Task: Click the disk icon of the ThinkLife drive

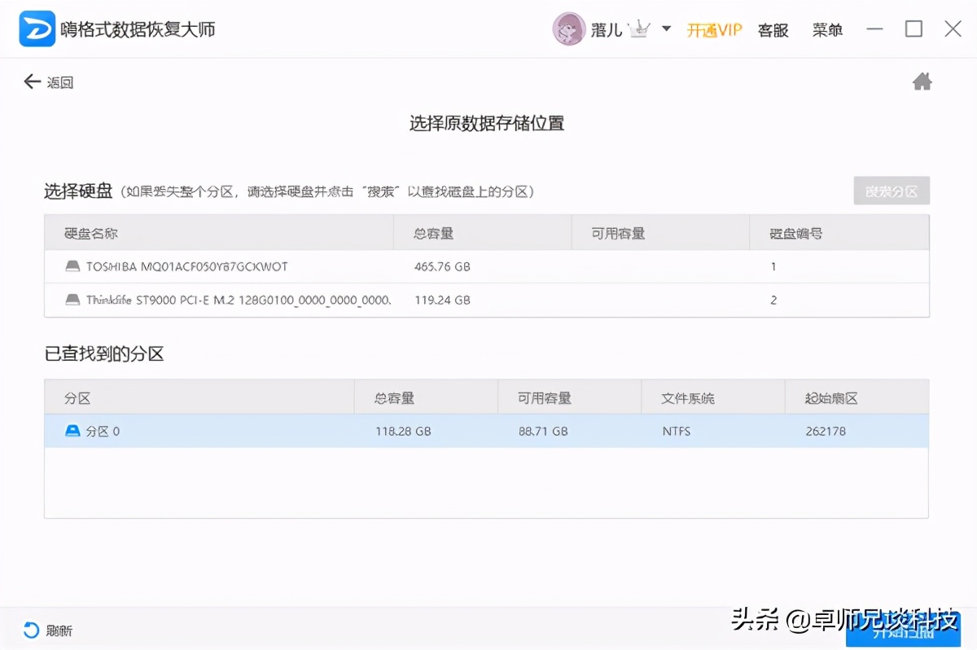Action: tap(72, 300)
